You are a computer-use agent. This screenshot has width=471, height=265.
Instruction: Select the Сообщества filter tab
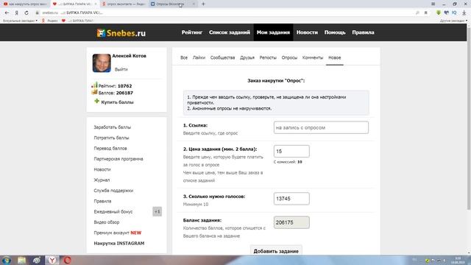pos(222,57)
